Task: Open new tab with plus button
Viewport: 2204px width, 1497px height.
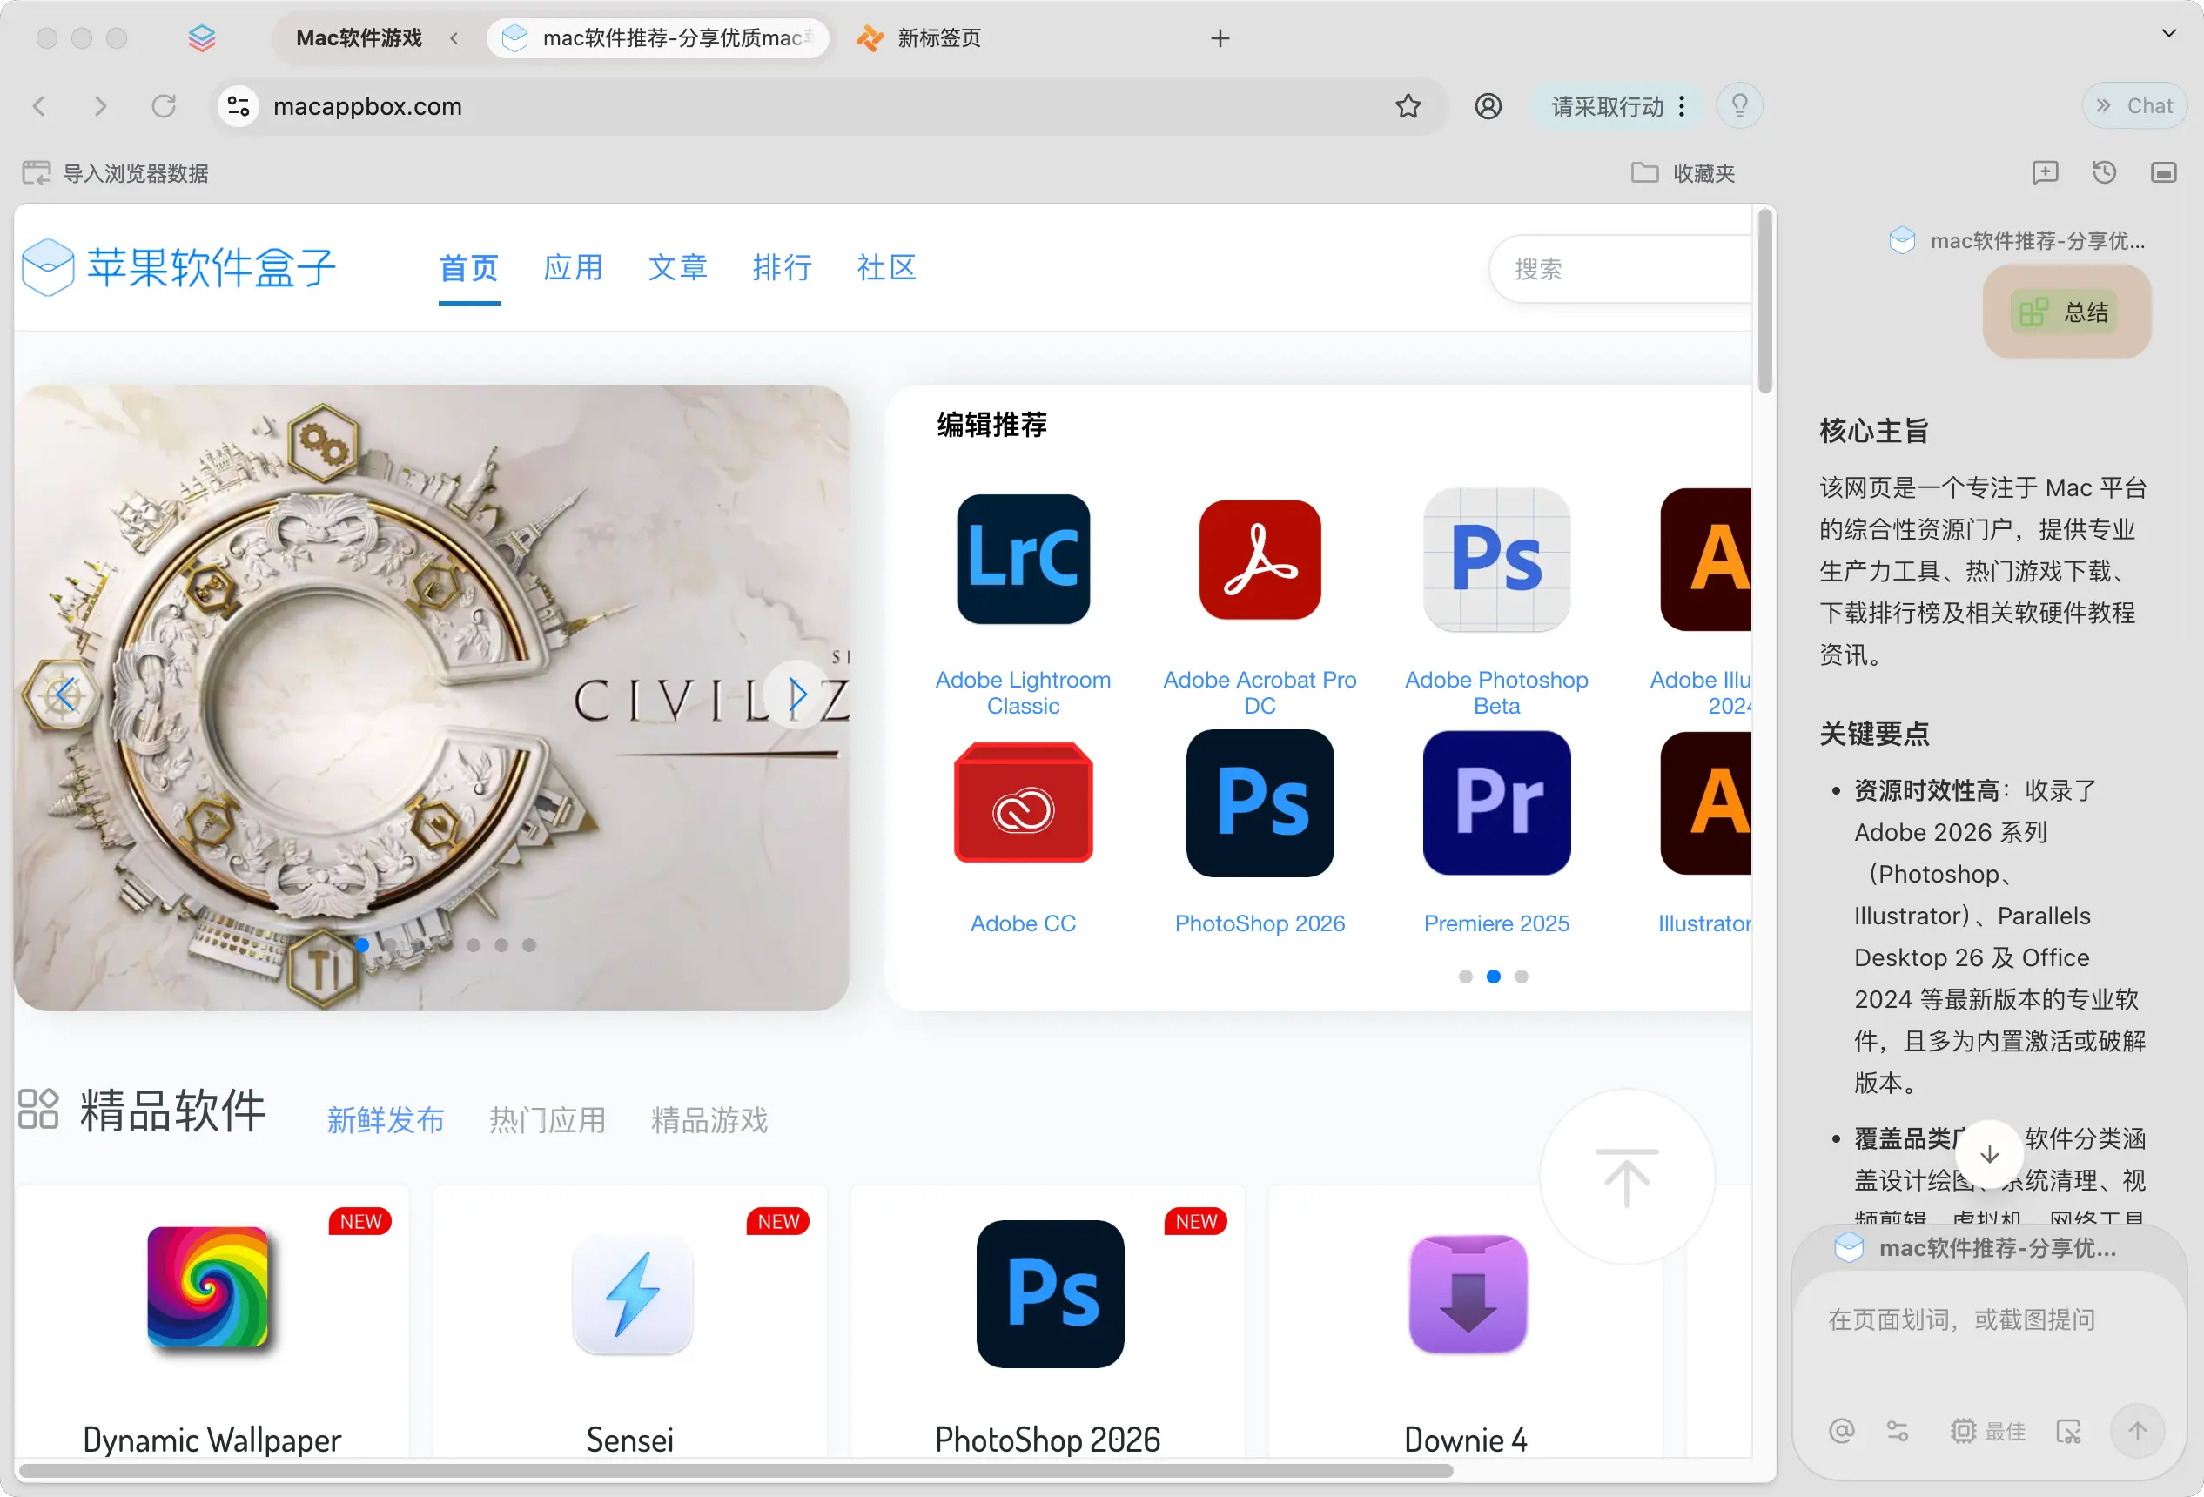Action: tap(1220, 38)
